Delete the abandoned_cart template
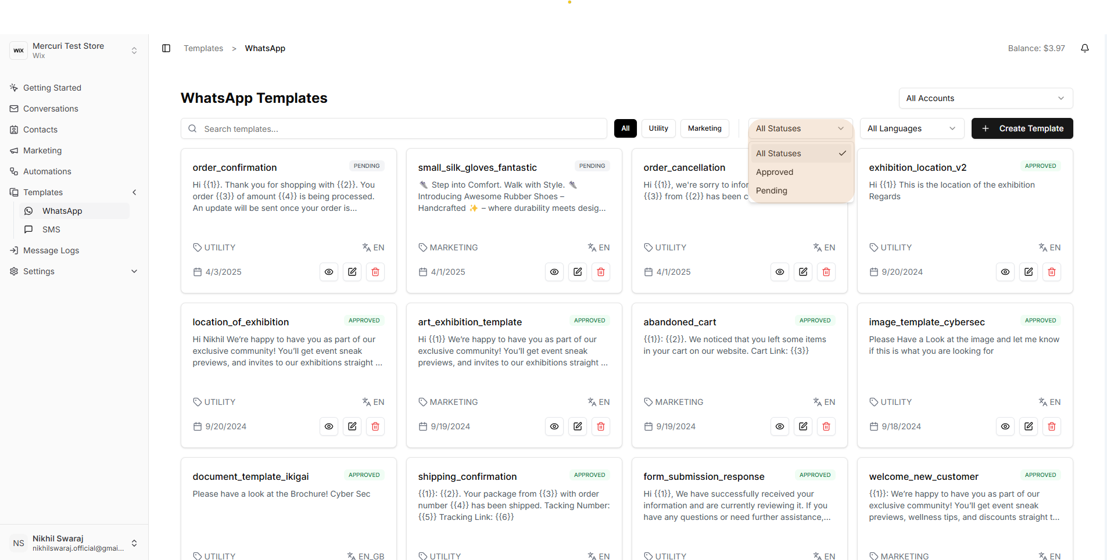The image size is (1107, 560). point(826,426)
